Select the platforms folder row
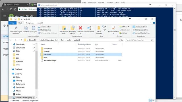The width and height of the screenshot is (182, 102). point(81,54)
